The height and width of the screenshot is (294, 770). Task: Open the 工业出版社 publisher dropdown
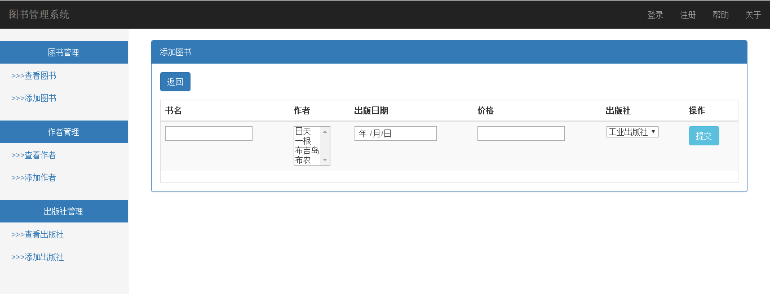[632, 132]
